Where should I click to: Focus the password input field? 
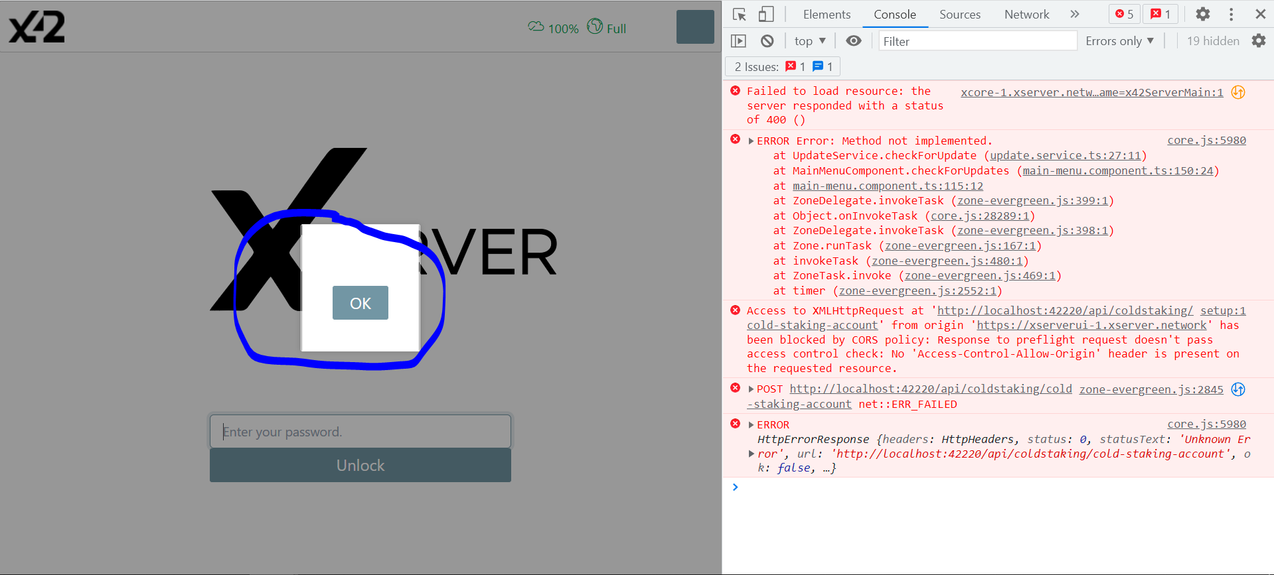tap(360, 432)
